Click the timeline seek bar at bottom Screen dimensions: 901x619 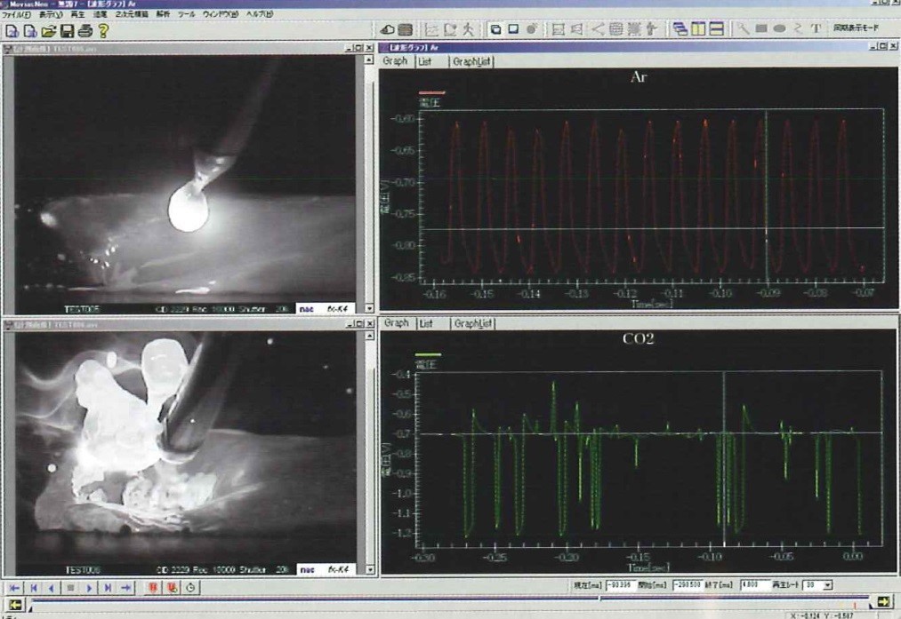click(x=445, y=603)
